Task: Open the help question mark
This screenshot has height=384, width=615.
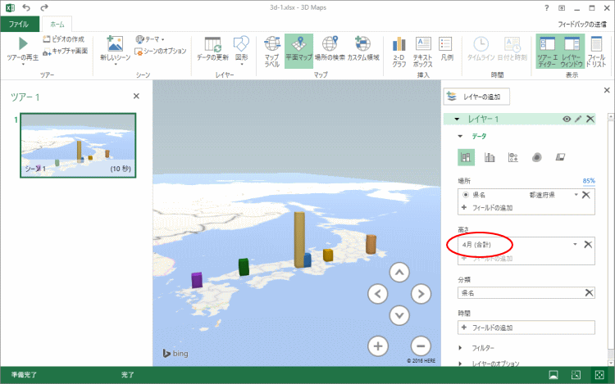Action: tap(547, 8)
